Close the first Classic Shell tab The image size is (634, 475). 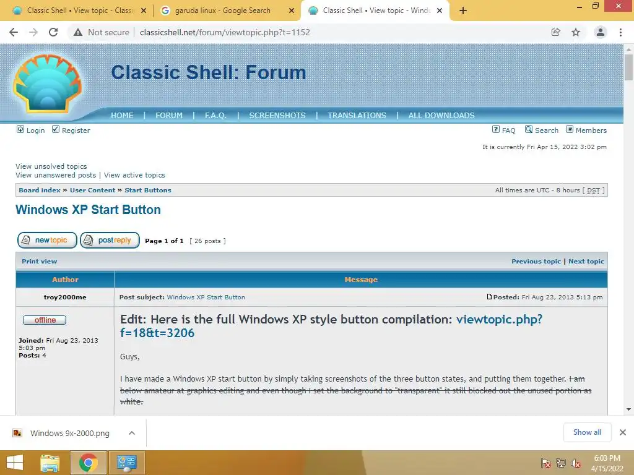144,11
